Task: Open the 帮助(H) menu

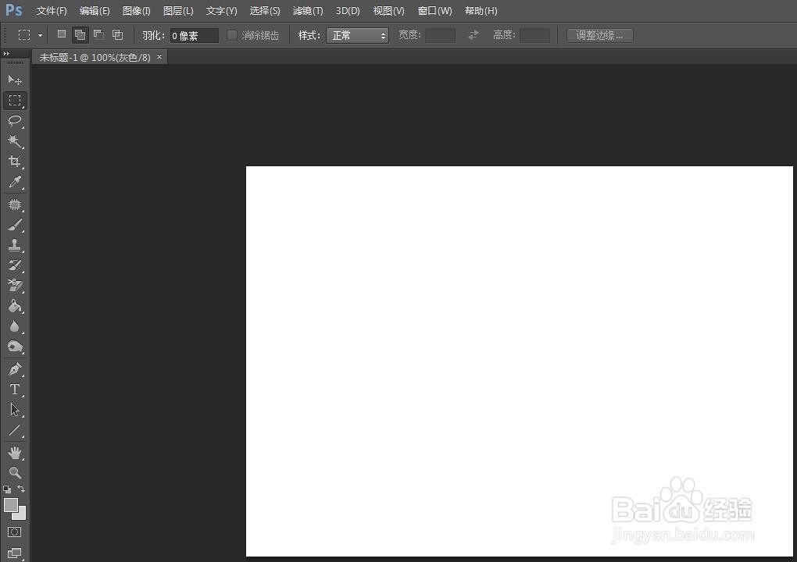Action: [x=481, y=11]
